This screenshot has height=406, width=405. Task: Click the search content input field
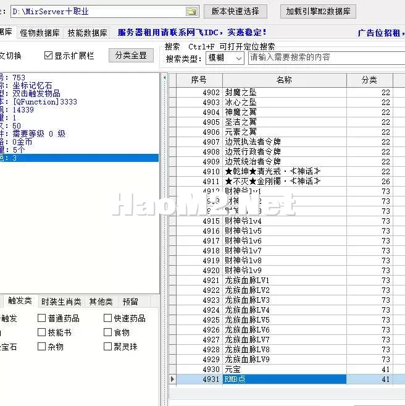(x=327, y=58)
